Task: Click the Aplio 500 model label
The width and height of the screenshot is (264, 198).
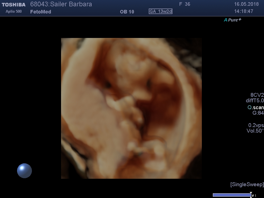Action: (14, 12)
